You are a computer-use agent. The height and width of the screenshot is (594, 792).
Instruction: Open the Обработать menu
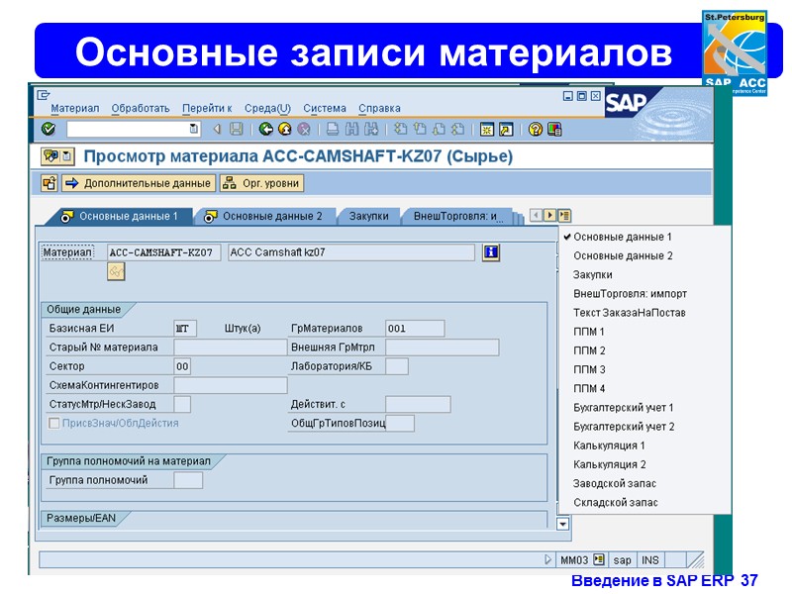(x=141, y=108)
